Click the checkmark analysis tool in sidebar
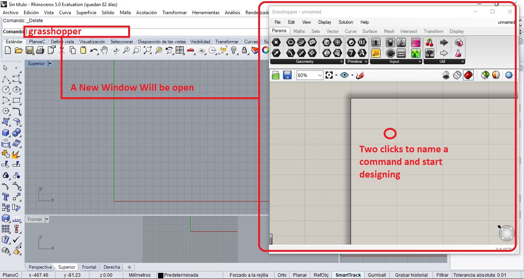This screenshot has width=524, height=279. coord(16,240)
